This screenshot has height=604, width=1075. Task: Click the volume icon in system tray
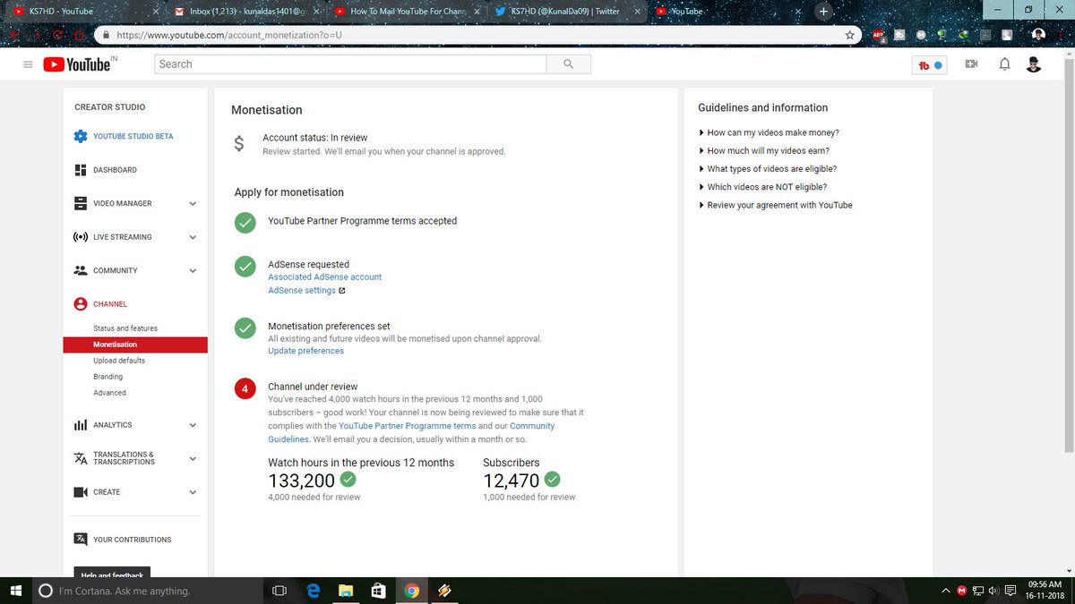click(x=993, y=591)
